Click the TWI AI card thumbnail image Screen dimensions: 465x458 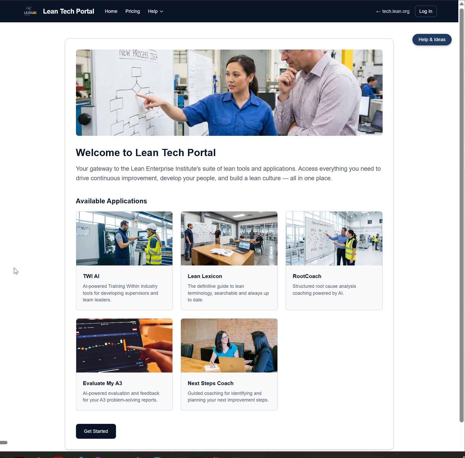pos(124,238)
